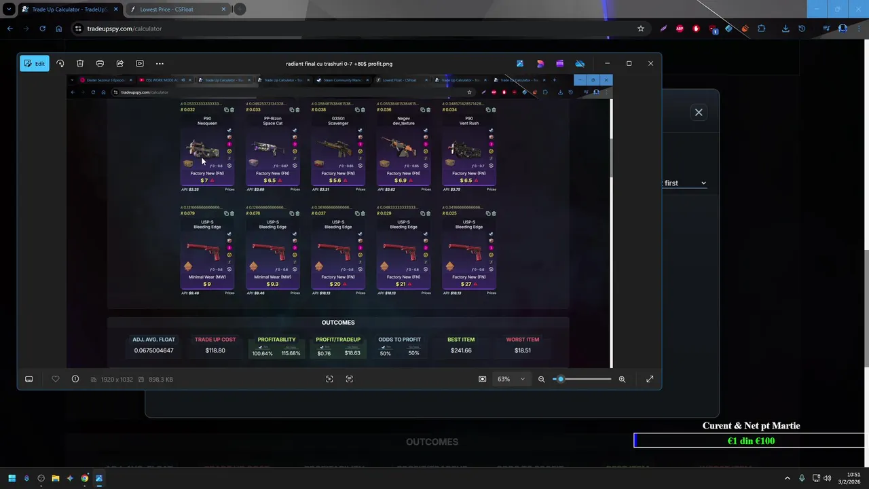This screenshot has width=869, height=489.
Task: Open Chrome history icon
Action: pos(802,29)
